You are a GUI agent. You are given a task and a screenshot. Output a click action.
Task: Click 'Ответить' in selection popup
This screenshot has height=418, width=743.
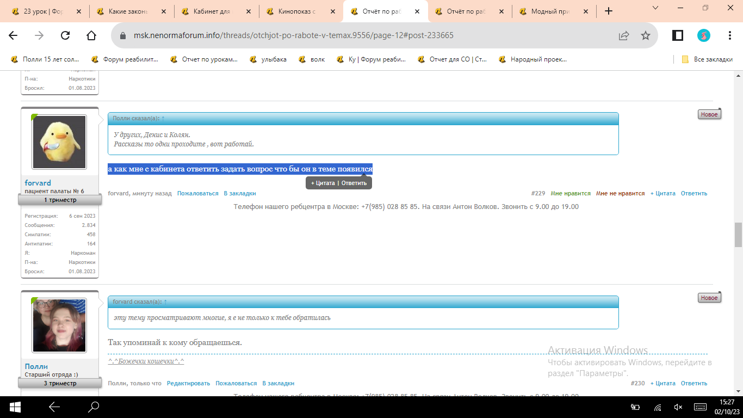pyautogui.click(x=354, y=183)
